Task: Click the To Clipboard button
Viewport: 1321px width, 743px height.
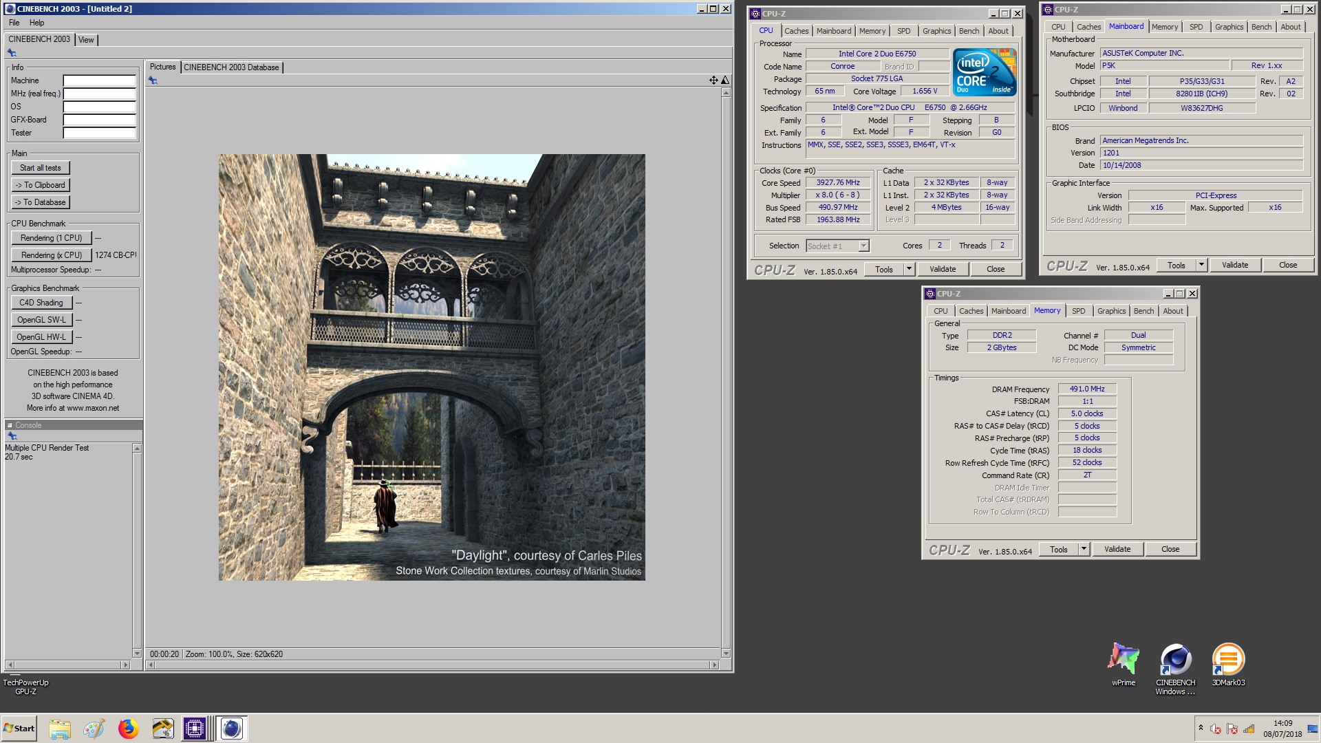Action: [x=41, y=185]
